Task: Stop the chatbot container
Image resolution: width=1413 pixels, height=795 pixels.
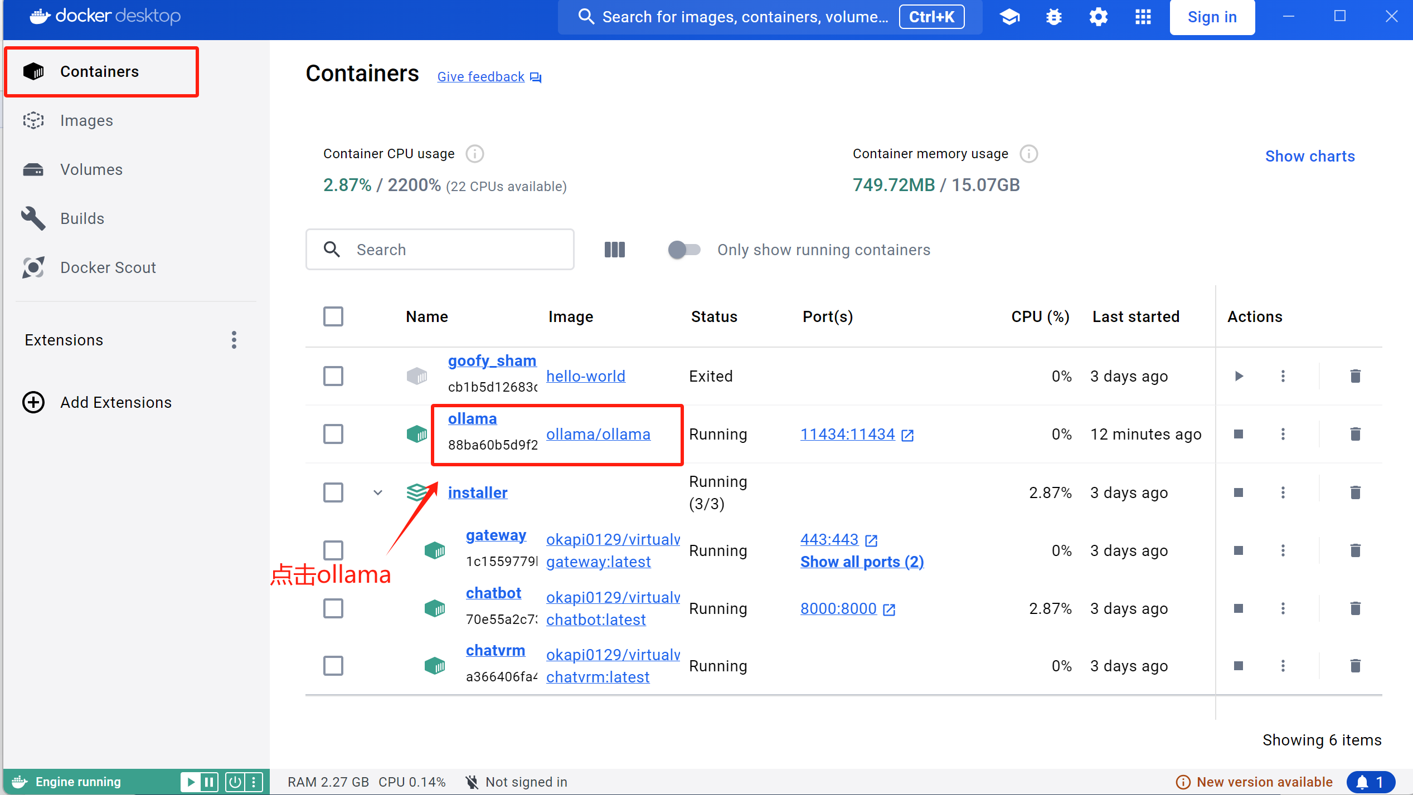Action: coord(1239,608)
